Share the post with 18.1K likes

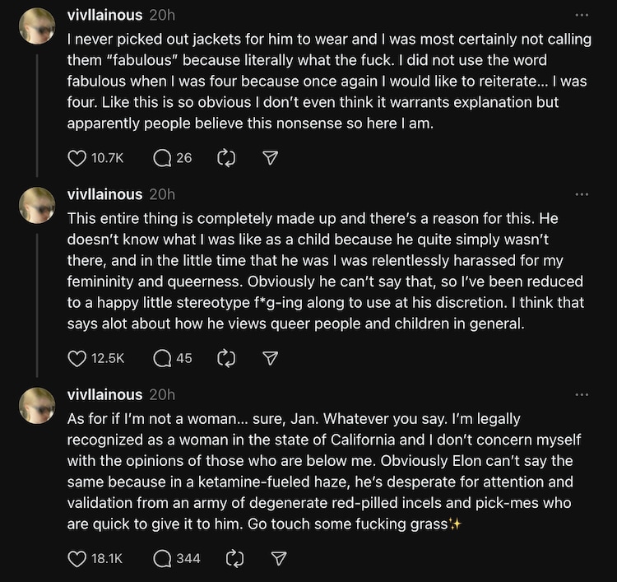(x=279, y=559)
